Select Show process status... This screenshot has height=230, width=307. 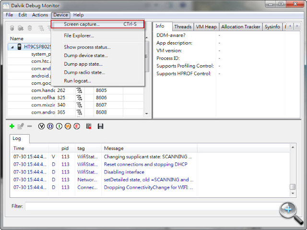[x=87, y=47]
